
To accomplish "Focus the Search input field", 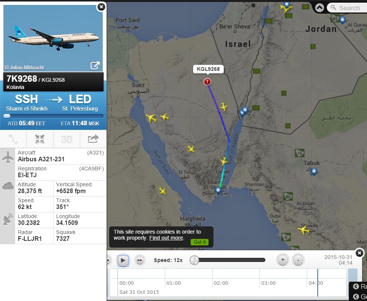I will [x=347, y=8].
